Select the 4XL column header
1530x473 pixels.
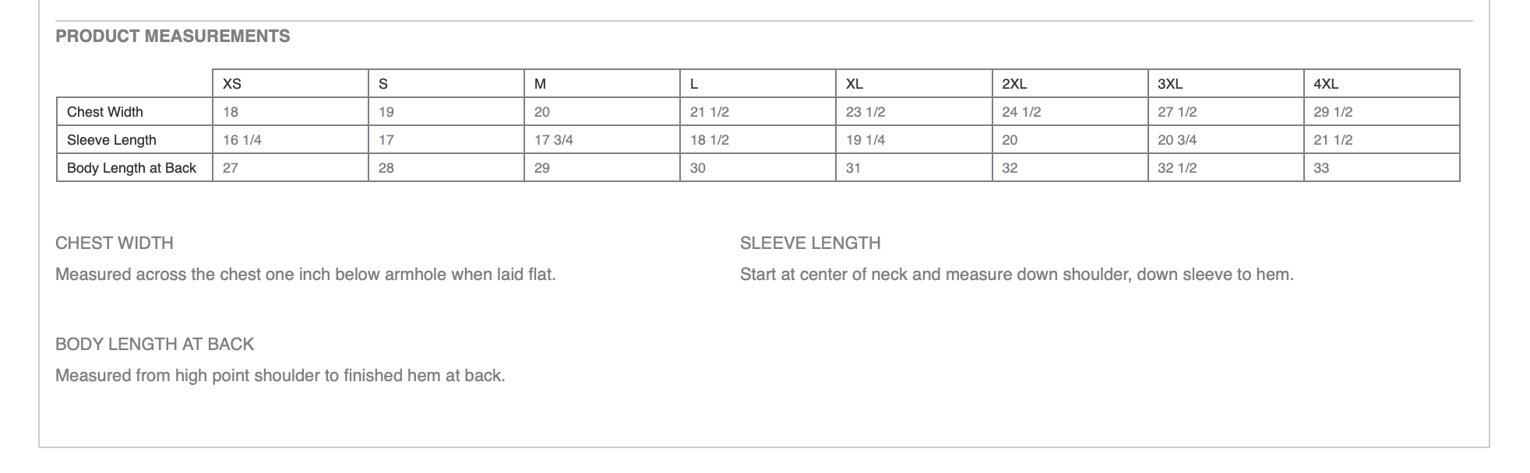pyautogui.click(x=1381, y=83)
